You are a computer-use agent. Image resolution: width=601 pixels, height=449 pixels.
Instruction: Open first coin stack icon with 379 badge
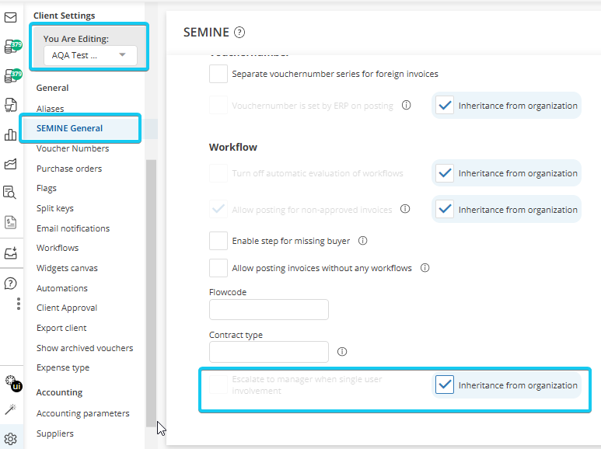[12, 47]
